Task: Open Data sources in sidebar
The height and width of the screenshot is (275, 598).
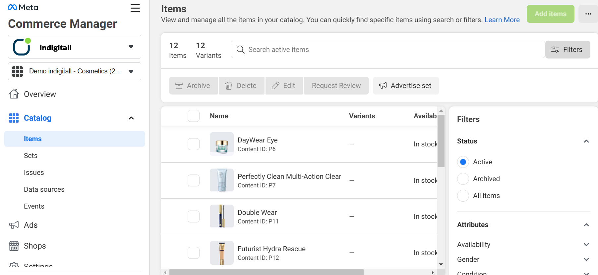Action: [x=44, y=189]
